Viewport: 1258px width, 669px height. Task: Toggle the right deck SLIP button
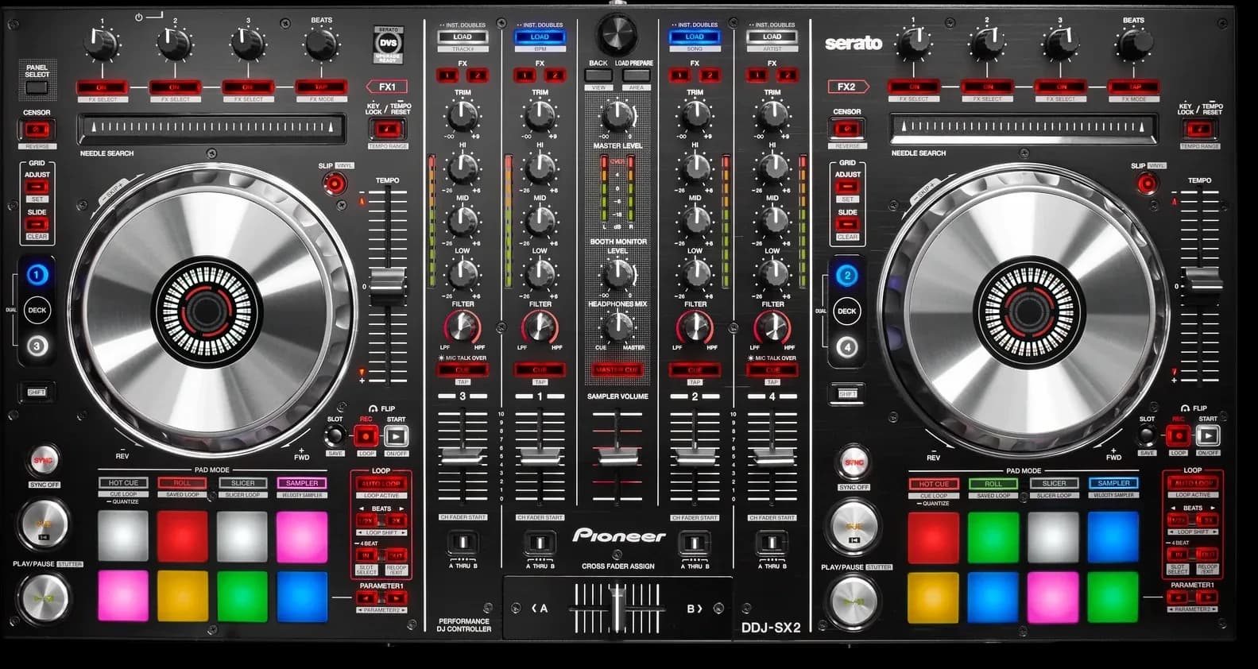coord(1147,184)
